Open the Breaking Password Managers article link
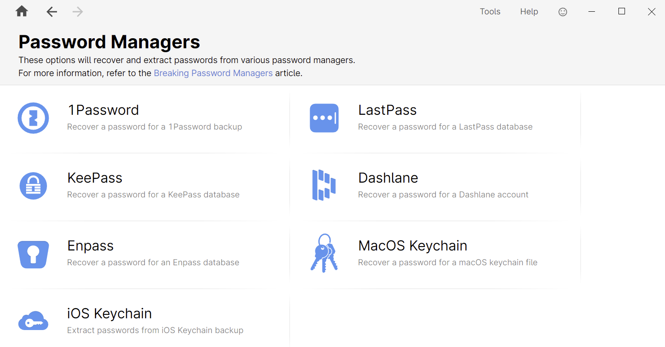 point(213,73)
